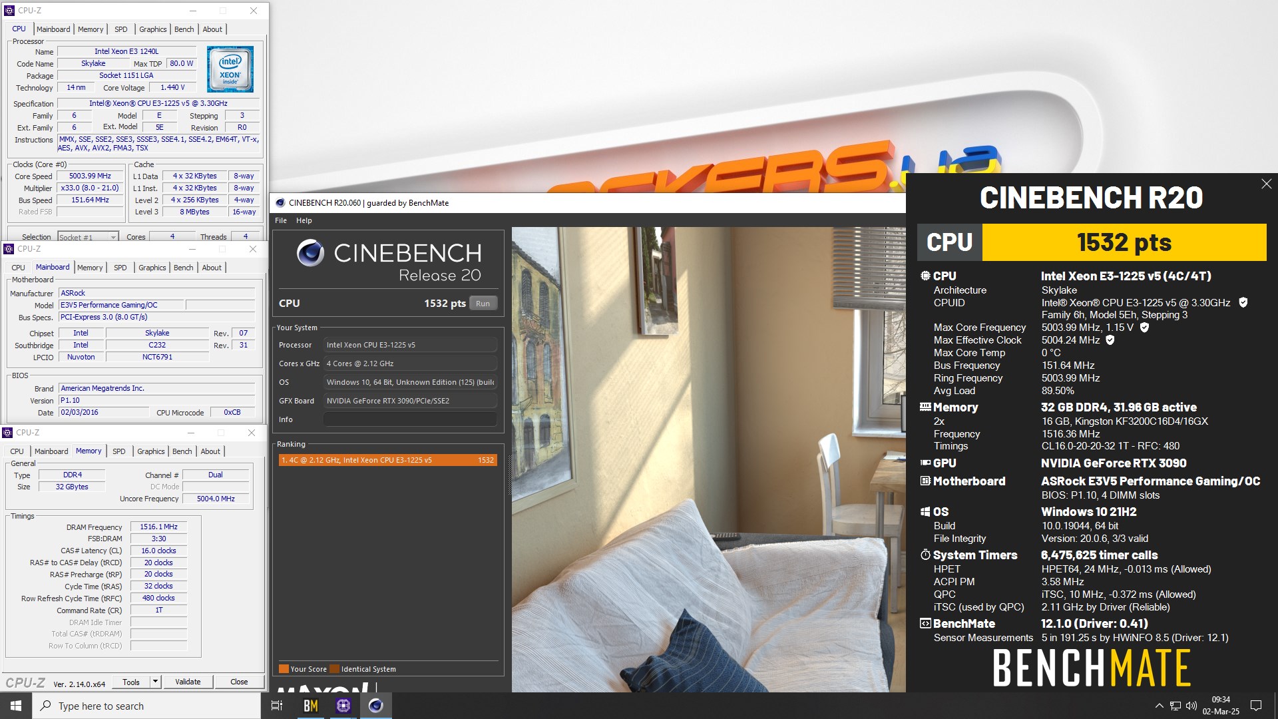The image size is (1278, 719).
Task: Click the Max Effective Clock verified shield icon
Action: 1110,340
